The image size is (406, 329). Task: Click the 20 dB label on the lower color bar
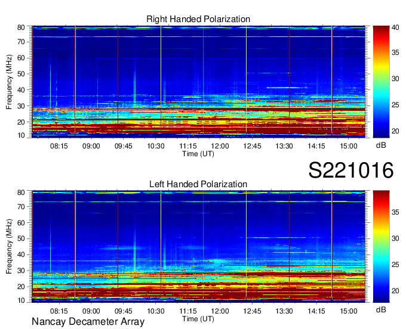coord(395,291)
